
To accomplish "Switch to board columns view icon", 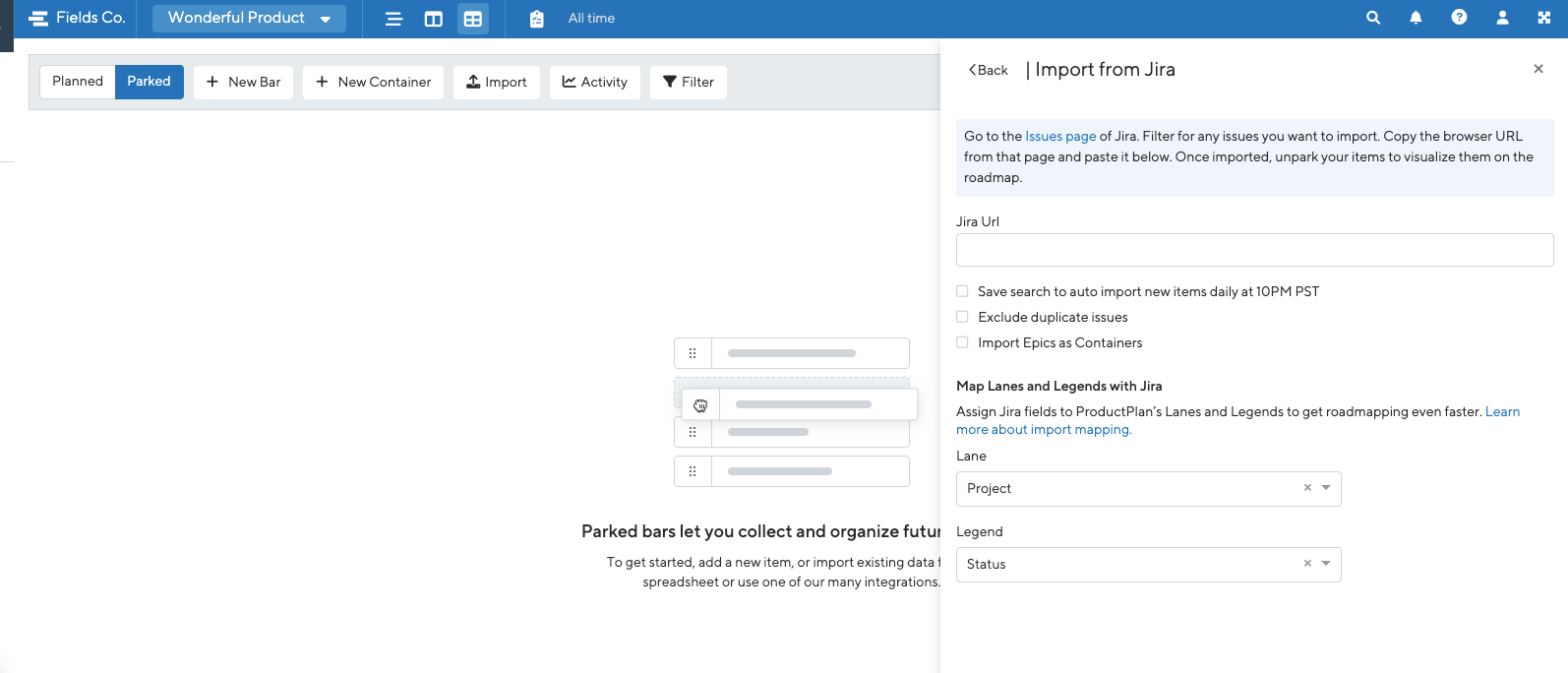I will [433, 19].
